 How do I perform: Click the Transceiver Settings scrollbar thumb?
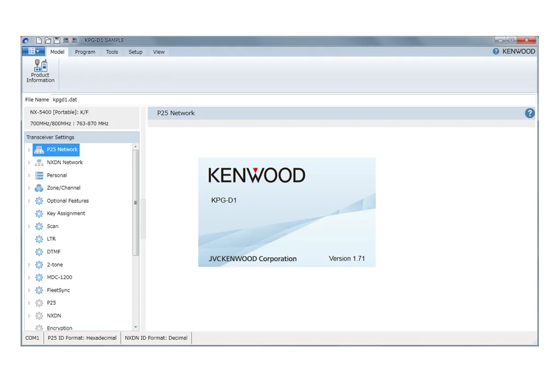pos(135,202)
